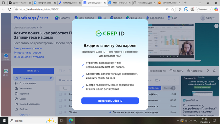The image size is (220, 124).
Task: Open the Работа folder
Action: tap(33, 109)
